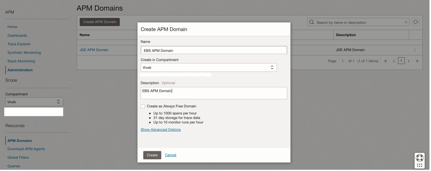Cancel the Create APM Domain dialog
Screen dimensions: 431x171
[x=171, y=155]
